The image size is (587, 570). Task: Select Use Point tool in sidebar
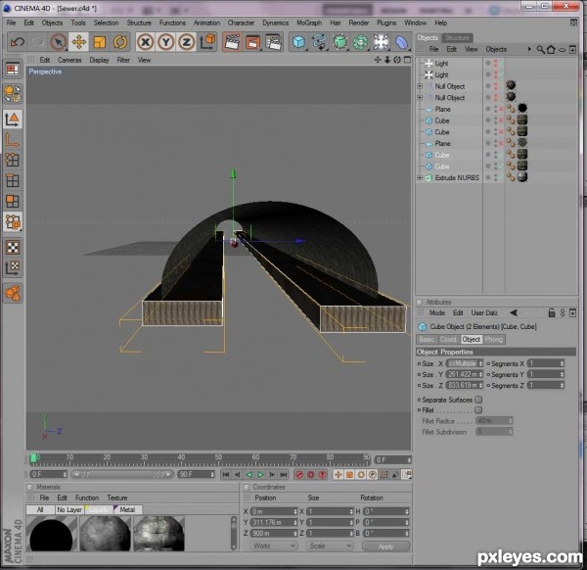[13, 160]
